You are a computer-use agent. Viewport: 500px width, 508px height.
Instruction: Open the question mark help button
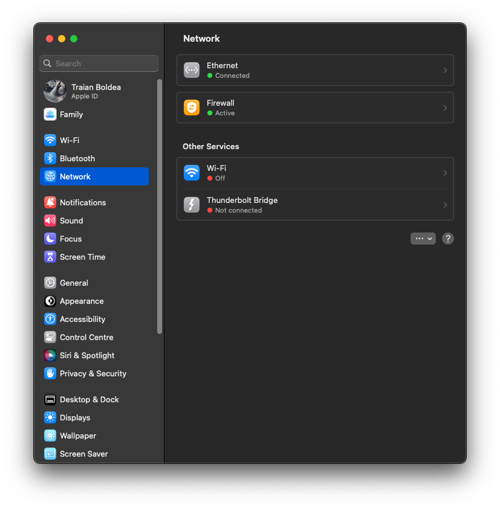tap(447, 239)
